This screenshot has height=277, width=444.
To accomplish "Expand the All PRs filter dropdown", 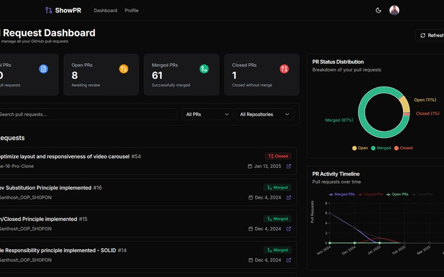I will [x=208, y=114].
